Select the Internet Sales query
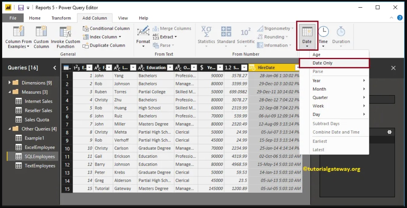The image size is (407, 208). pyautogui.click(x=38, y=101)
